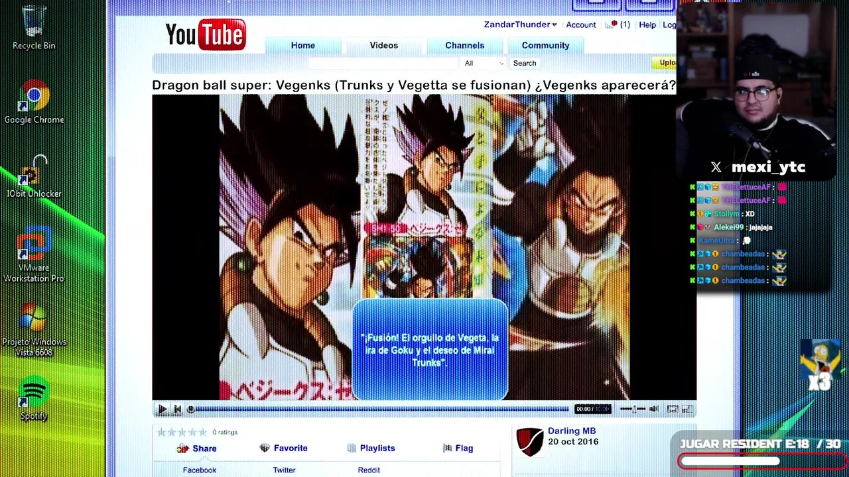The width and height of the screenshot is (849, 477).
Task: Click the JUGAR RESIDENT goal progress bar
Action: 762,461
